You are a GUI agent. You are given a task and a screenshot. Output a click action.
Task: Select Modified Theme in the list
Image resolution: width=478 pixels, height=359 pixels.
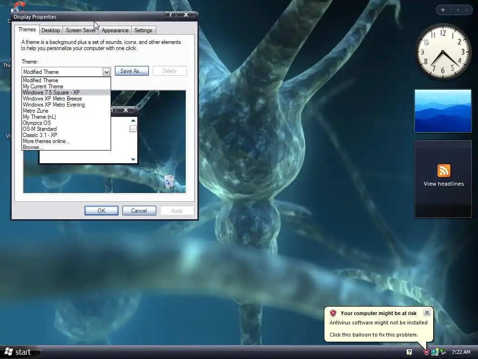tap(66, 80)
